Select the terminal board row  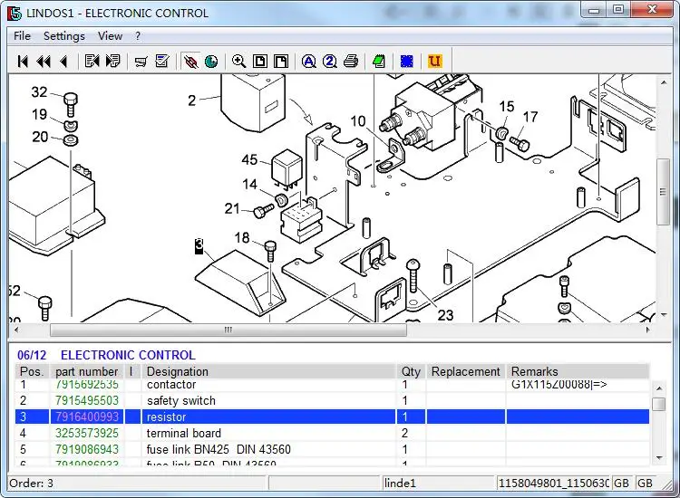332,433
